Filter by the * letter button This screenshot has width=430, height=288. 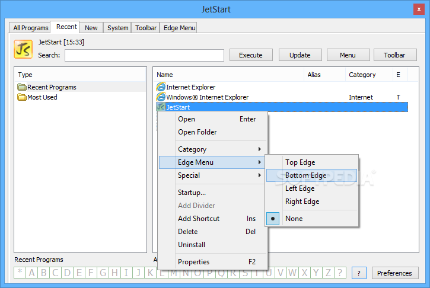pyautogui.click(x=20, y=273)
